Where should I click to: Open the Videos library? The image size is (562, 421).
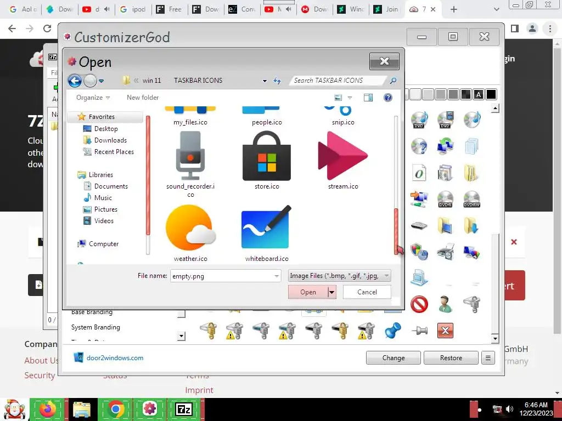pos(104,221)
